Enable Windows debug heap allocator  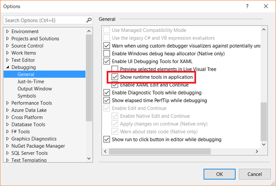[x=107, y=53]
